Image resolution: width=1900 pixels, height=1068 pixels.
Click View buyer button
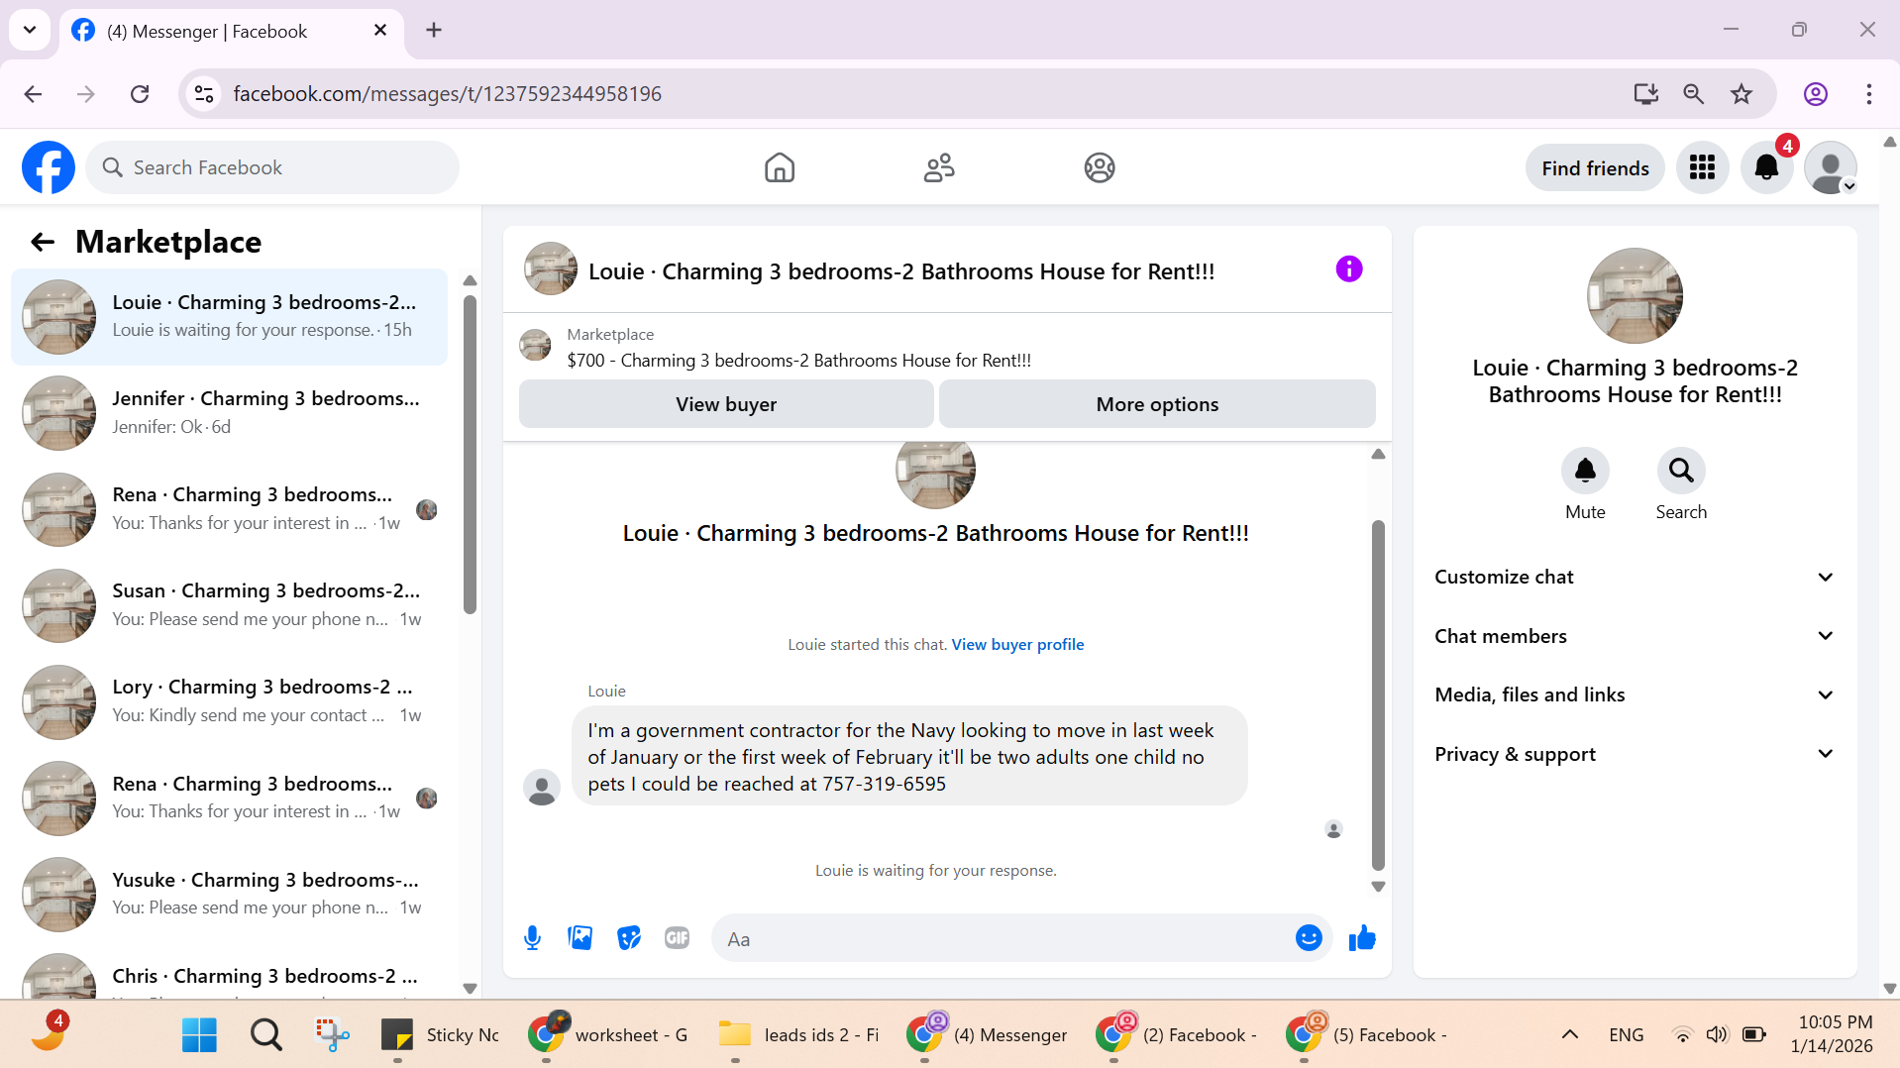[726, 404]
